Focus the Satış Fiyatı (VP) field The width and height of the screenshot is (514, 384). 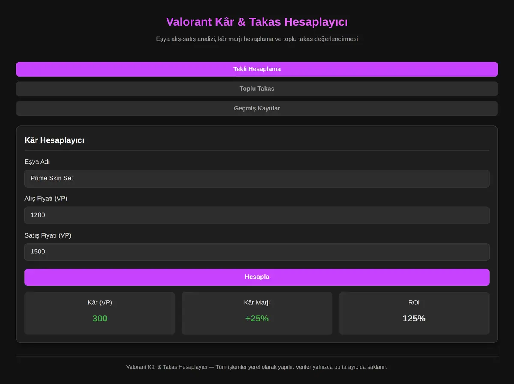[x=257, y=252]
